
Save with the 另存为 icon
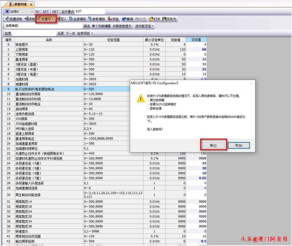point(169,19)
